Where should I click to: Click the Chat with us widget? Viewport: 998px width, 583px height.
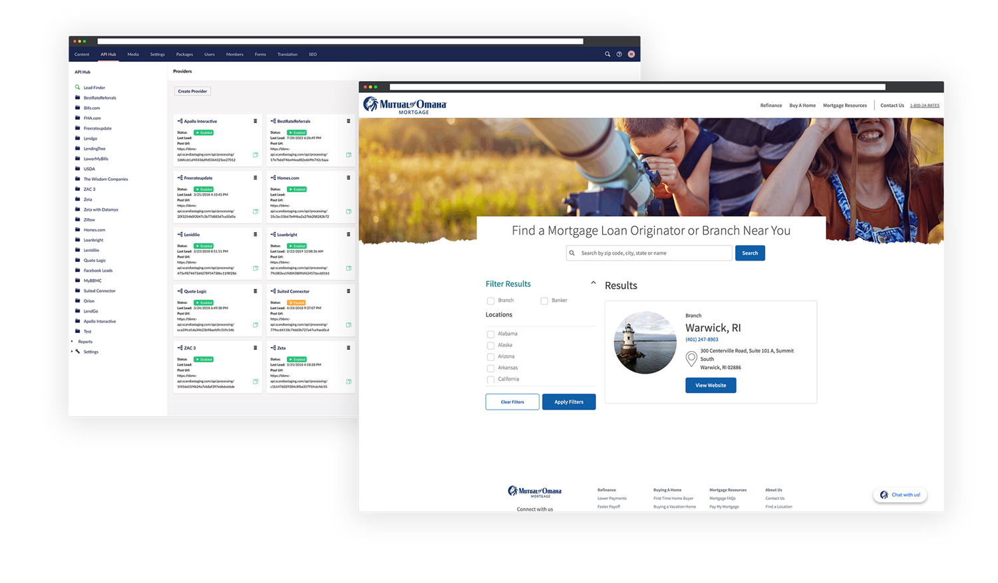(900, 495)
